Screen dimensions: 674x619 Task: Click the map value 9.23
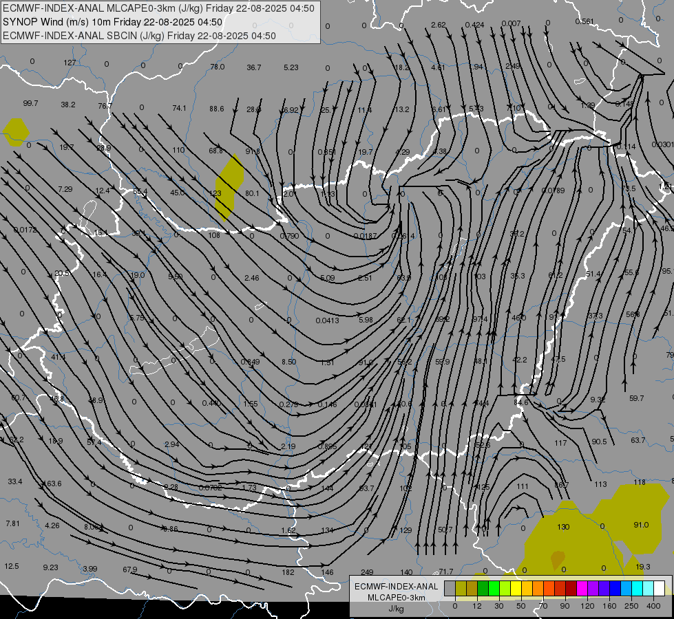pyautogui.click(x=50, y=567)
